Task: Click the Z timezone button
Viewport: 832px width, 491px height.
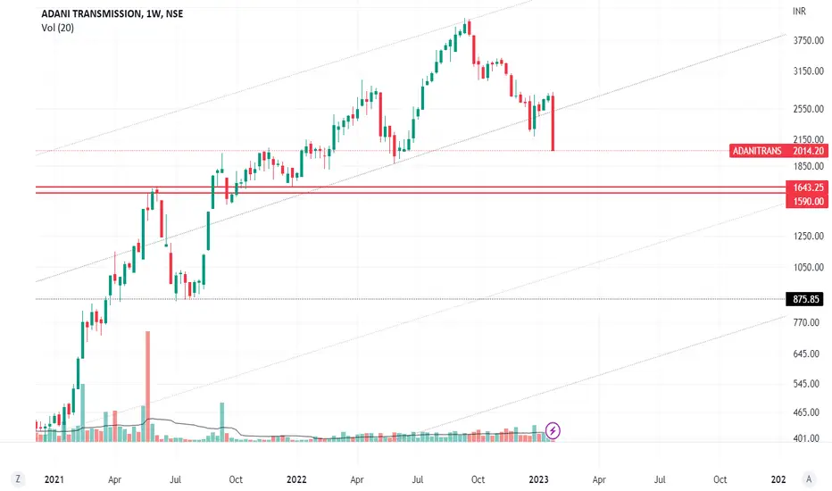Action: point(18,479)
